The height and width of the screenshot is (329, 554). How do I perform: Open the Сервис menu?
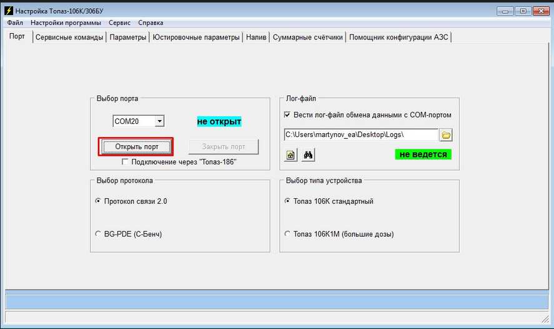119,23
